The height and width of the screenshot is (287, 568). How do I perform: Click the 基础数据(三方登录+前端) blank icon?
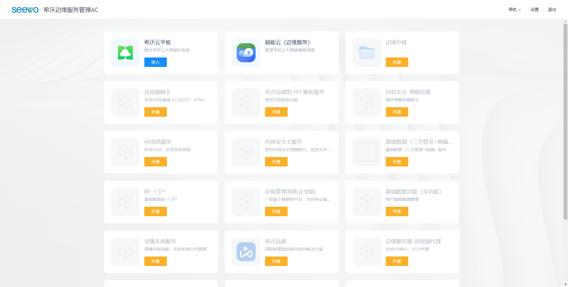[x=367, y=152]
